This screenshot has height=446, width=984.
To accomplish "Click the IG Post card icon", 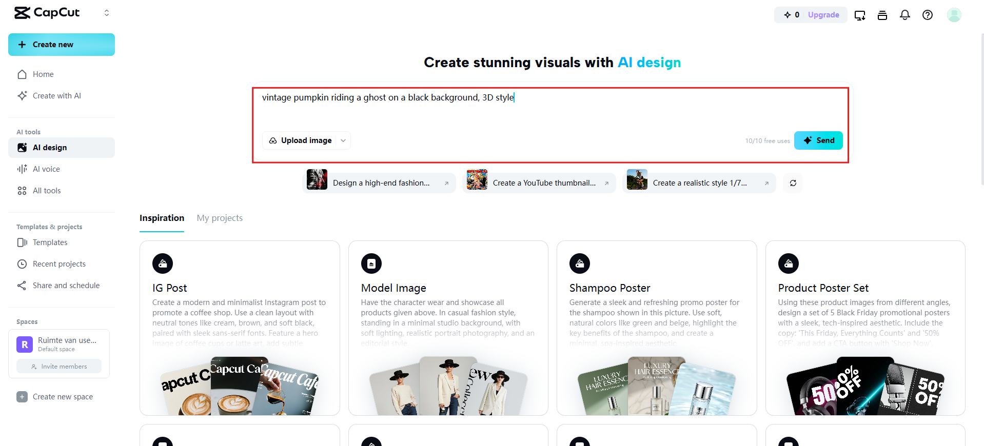I will (x=163, y=263).
